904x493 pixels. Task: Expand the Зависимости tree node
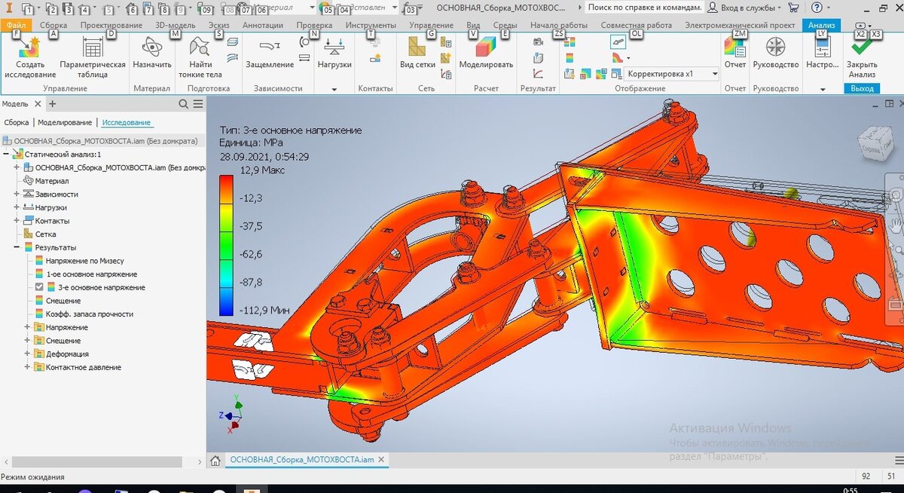(x=17, y=194)
